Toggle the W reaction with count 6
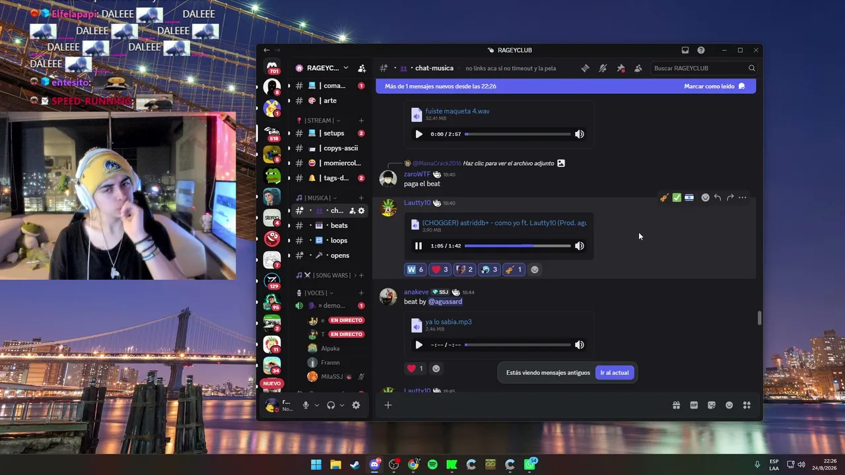 tap(415, 269)
